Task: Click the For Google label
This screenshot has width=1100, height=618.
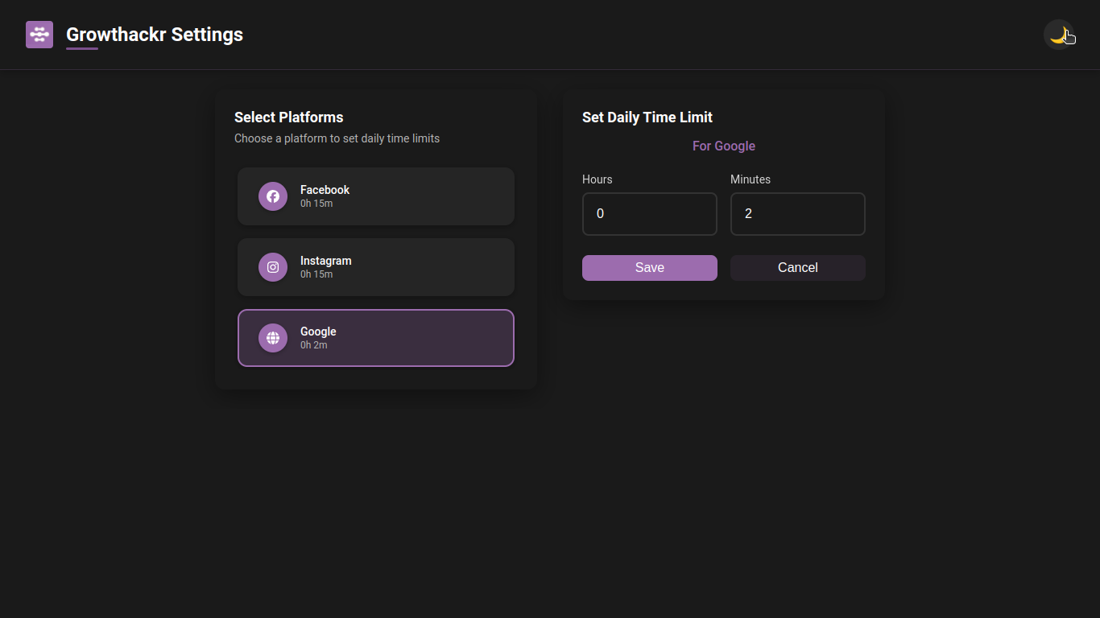Action: [723, 146]
